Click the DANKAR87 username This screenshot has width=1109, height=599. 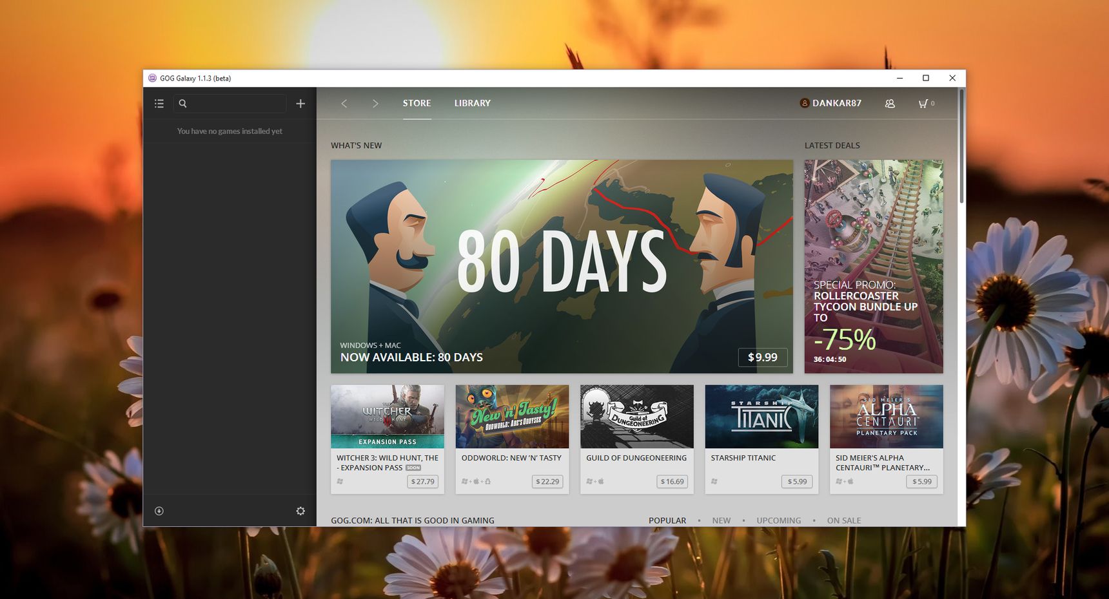coord(837,103)
